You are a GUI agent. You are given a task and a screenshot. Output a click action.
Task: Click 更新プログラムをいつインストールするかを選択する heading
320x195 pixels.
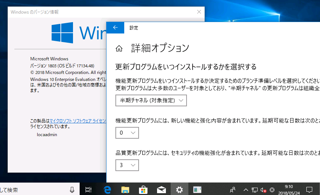(186, 67)
